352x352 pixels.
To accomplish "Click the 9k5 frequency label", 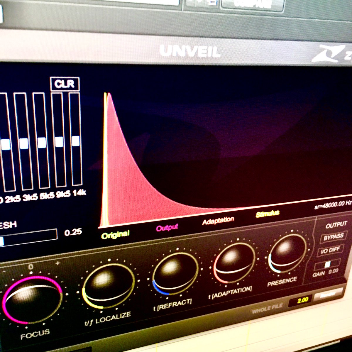I will (63, 194).
